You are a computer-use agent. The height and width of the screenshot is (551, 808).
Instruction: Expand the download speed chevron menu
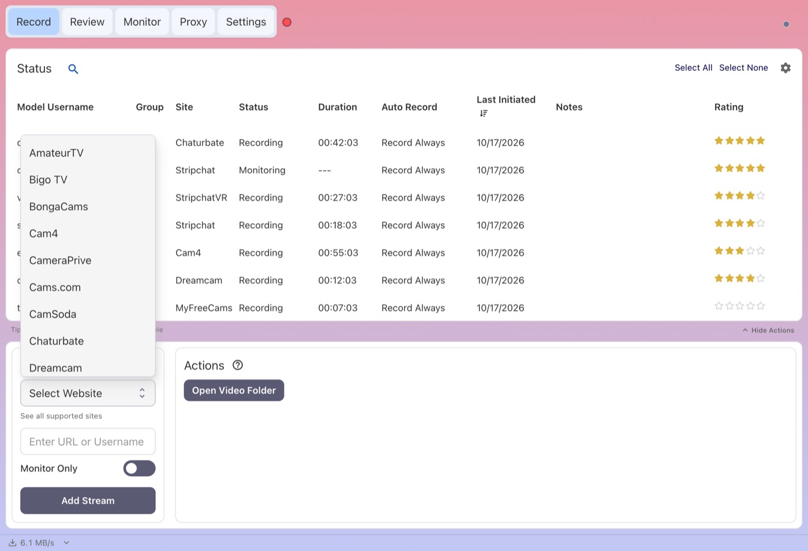pos(66,543)
